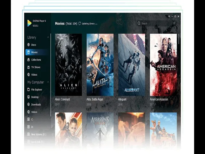205x154 pixels.
Task: Select Movies in the sidebar
Action: click(x=38, y=52)
